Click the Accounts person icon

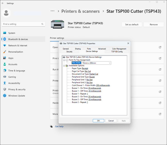click(x=5, y=64)
